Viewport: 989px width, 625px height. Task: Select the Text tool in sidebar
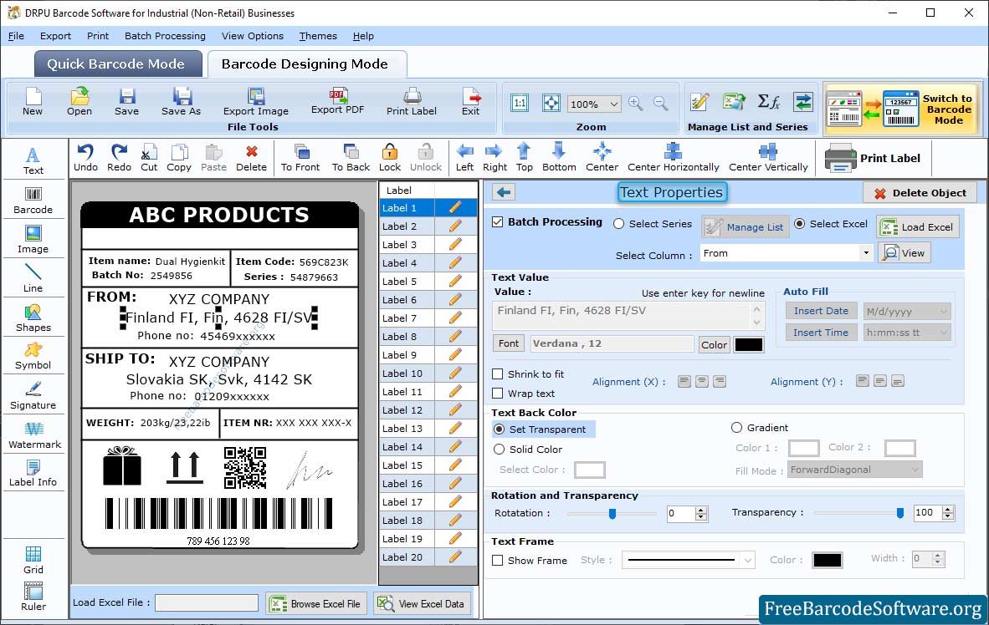click(33, 160)
